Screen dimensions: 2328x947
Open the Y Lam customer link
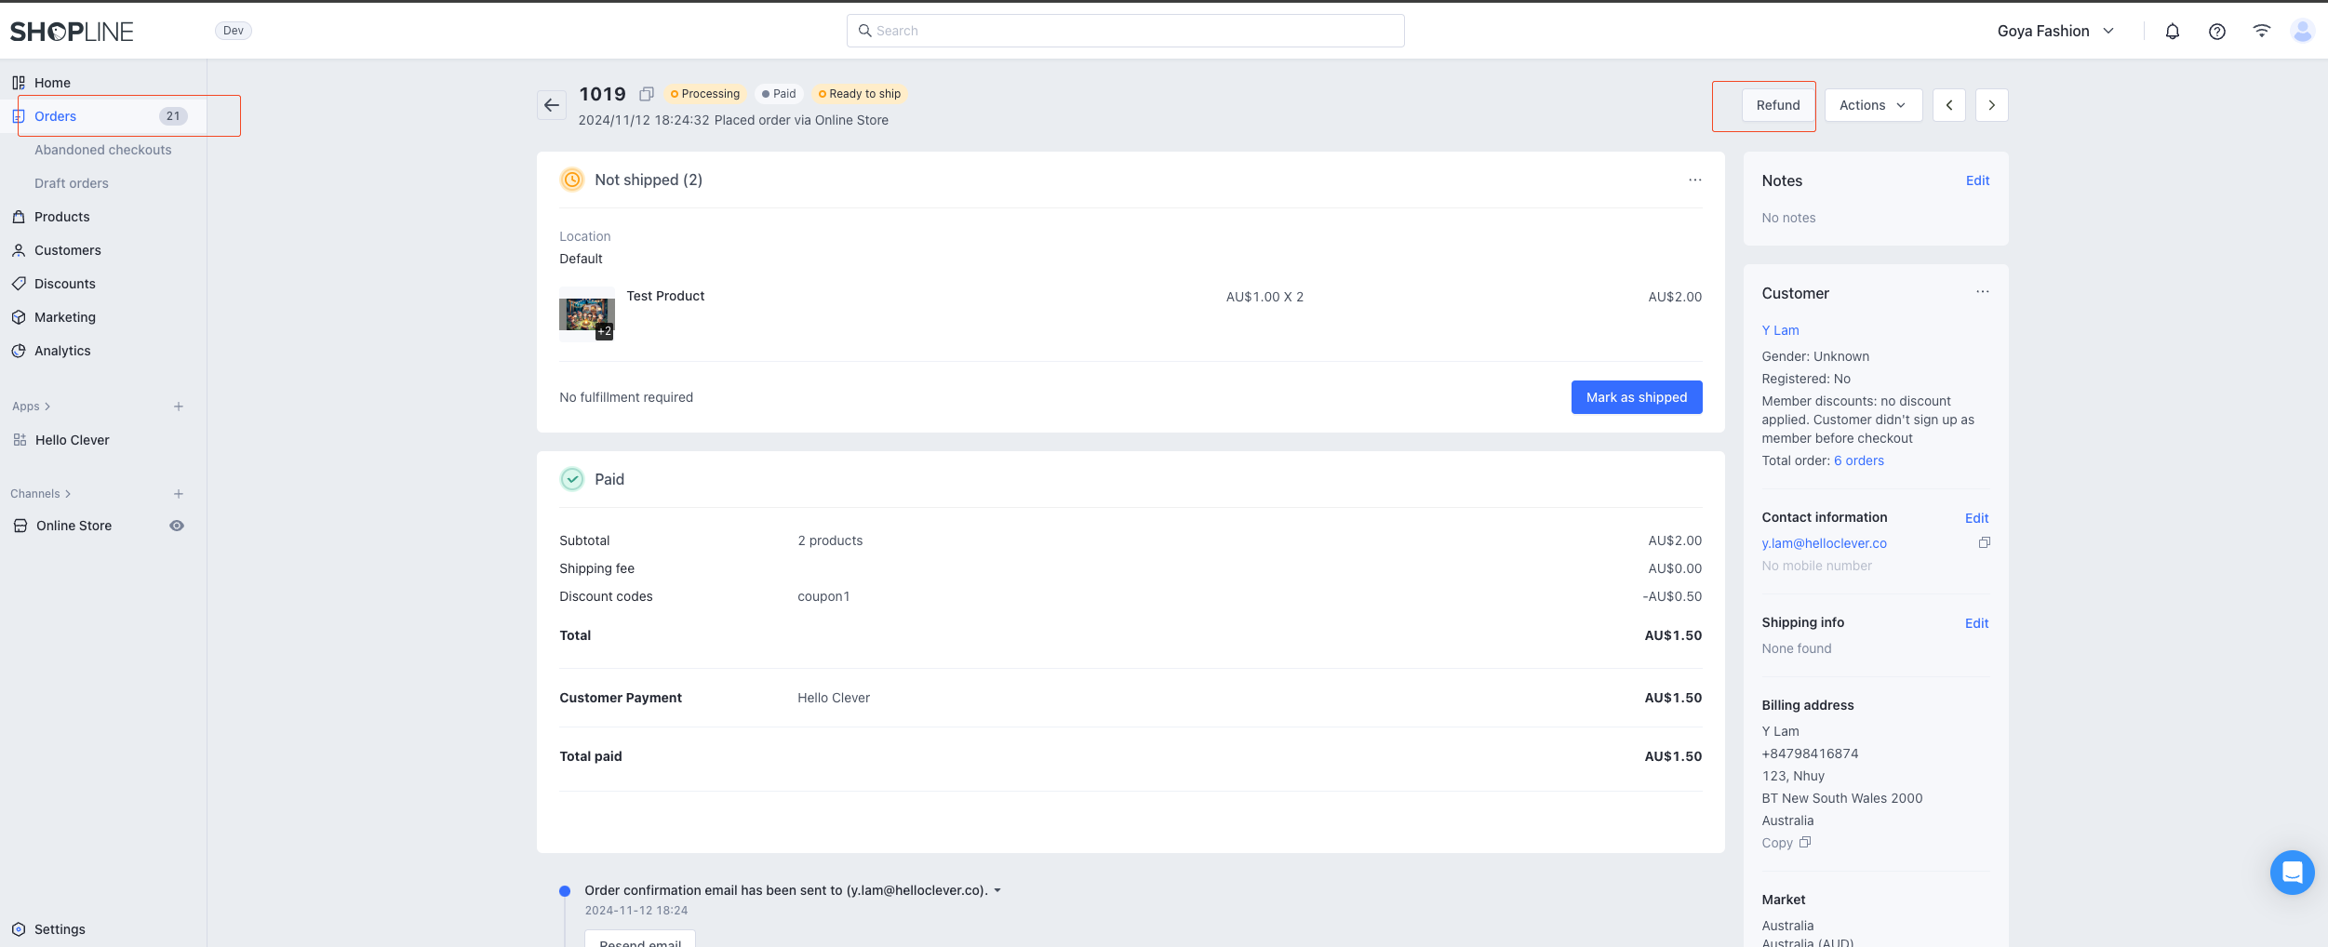click(1780, 330)
